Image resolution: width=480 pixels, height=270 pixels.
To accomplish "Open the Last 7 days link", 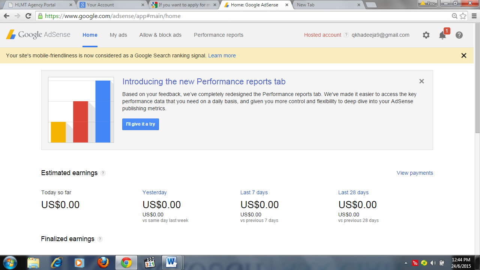I will point(254,192).
